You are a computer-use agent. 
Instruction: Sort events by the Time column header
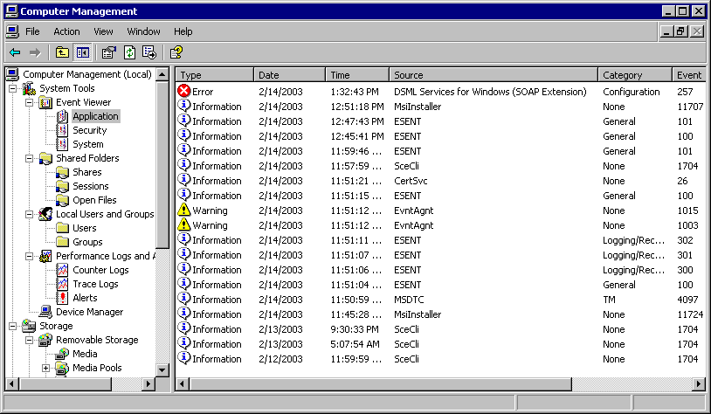(357, 75)
